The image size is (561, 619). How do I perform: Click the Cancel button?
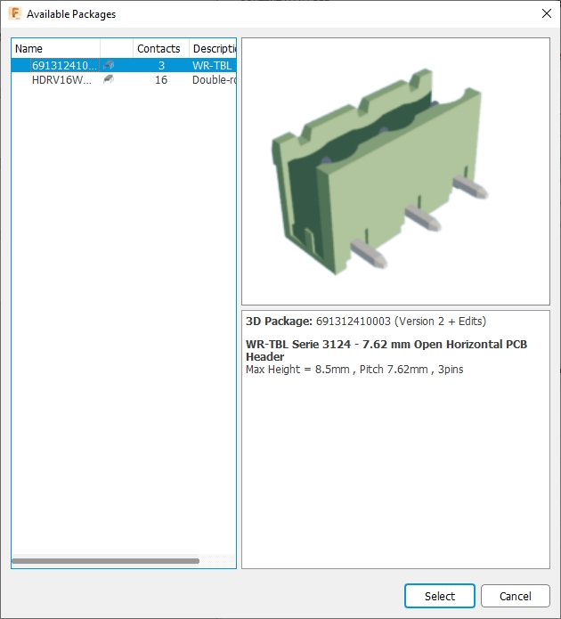click(516, 596)
